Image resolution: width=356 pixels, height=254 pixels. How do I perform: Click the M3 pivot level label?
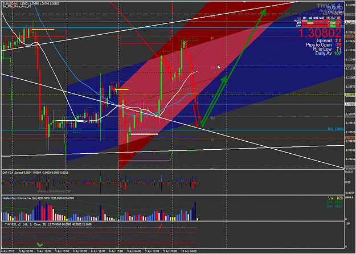pos(212,67)
